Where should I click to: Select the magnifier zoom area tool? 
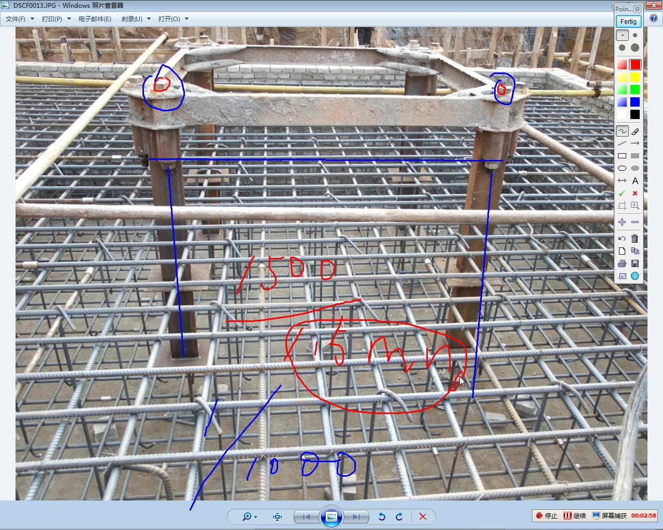tap(635, 205)
